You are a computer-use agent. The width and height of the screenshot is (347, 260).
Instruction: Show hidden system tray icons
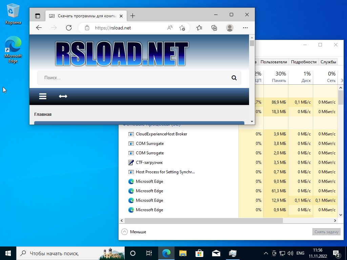coord(266,253)
